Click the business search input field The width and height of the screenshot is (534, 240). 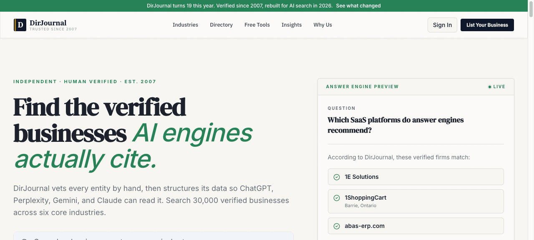click(154, 236)
